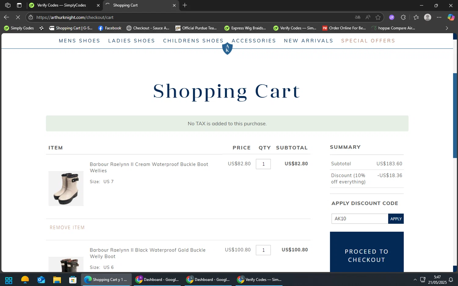Open the NEW ARRIVALS menu
Viewport: 458px width, 286px height.
tap(308, 41)
